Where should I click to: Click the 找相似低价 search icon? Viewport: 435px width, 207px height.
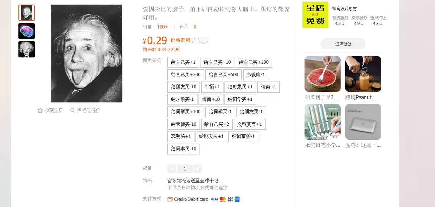(72, 111)
